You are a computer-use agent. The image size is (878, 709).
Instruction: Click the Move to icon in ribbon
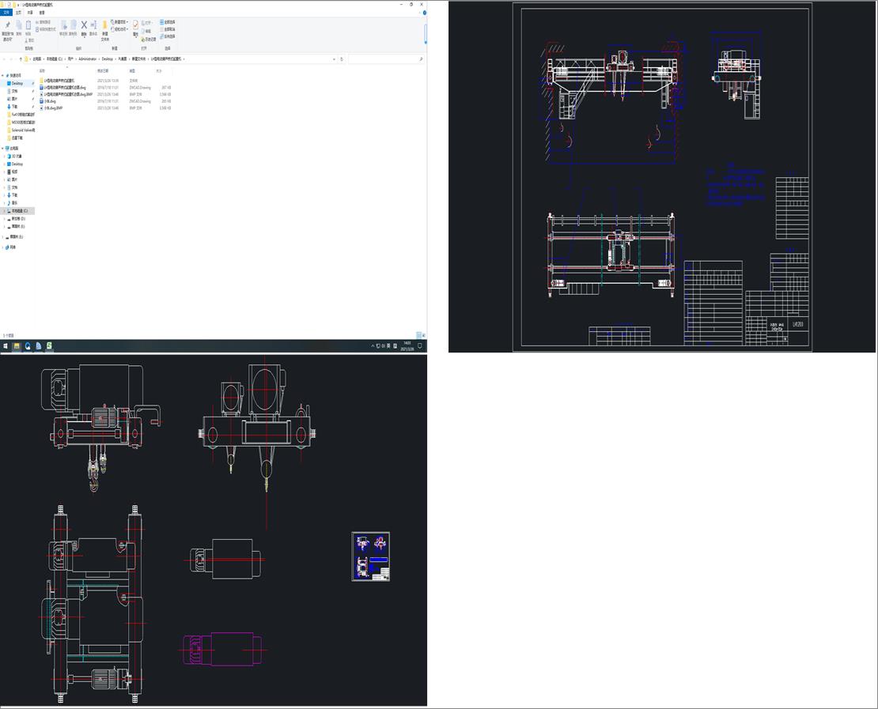pyautogui.click(x=64, y=28)
